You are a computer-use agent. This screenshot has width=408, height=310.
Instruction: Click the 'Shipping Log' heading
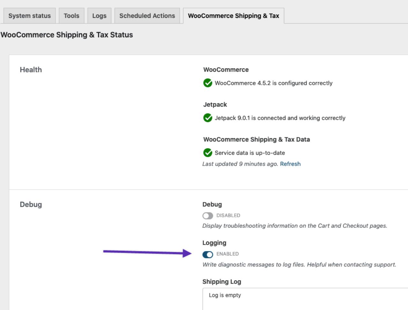click(222, 282)
